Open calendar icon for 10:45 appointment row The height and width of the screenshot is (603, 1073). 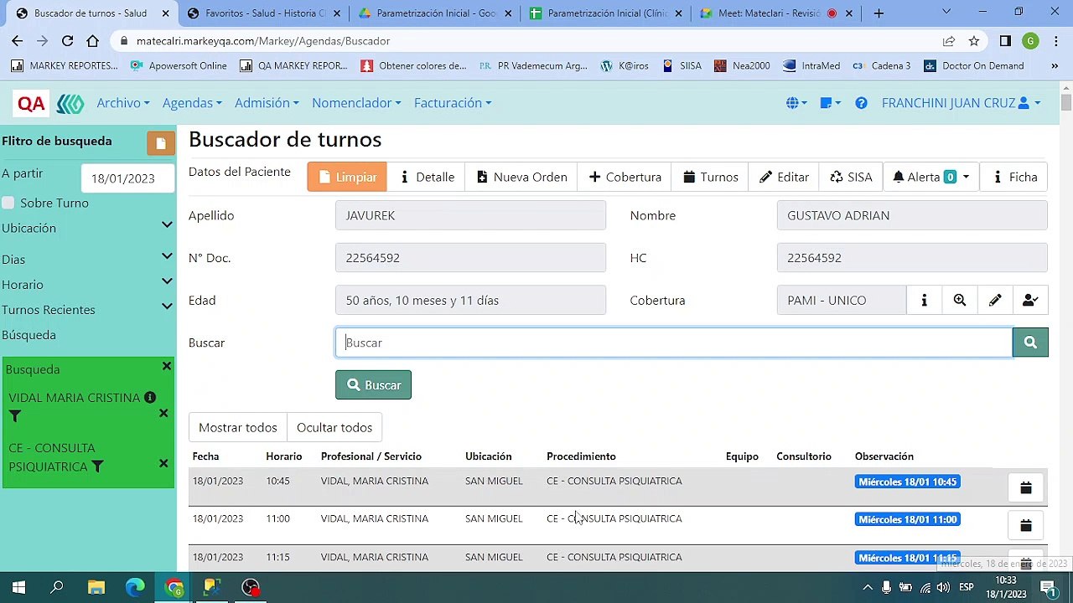(x=1025, y=487)
